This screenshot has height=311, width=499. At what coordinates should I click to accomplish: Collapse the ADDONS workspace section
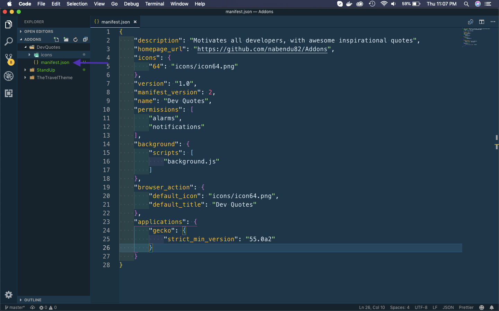[x=33, y=39]
